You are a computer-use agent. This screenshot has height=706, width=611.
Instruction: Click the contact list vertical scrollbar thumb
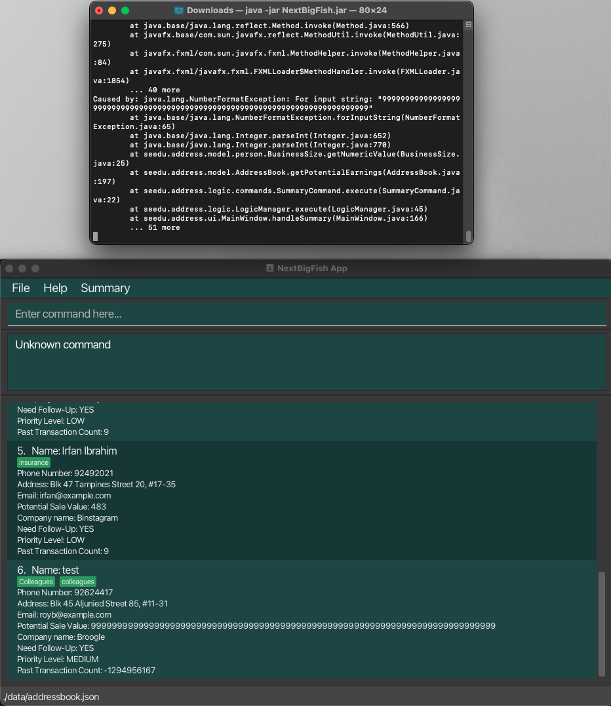click(602, 623)
